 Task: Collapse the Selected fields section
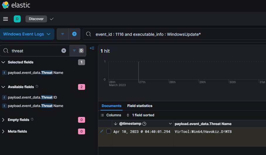pos(4,62)
